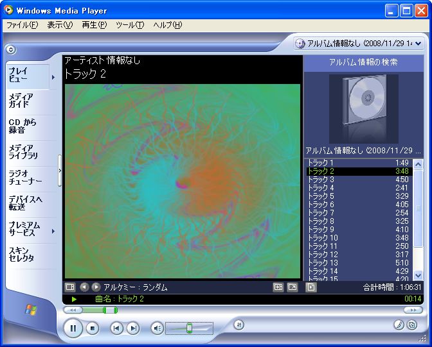Select トラック 14 in the playlist
The width and height of the screenshot is (432, 347).
359,271
